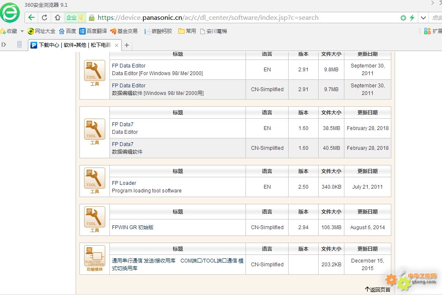Close the 下载中心 tab
The image size is (442, 295).
tap(117, 45)
